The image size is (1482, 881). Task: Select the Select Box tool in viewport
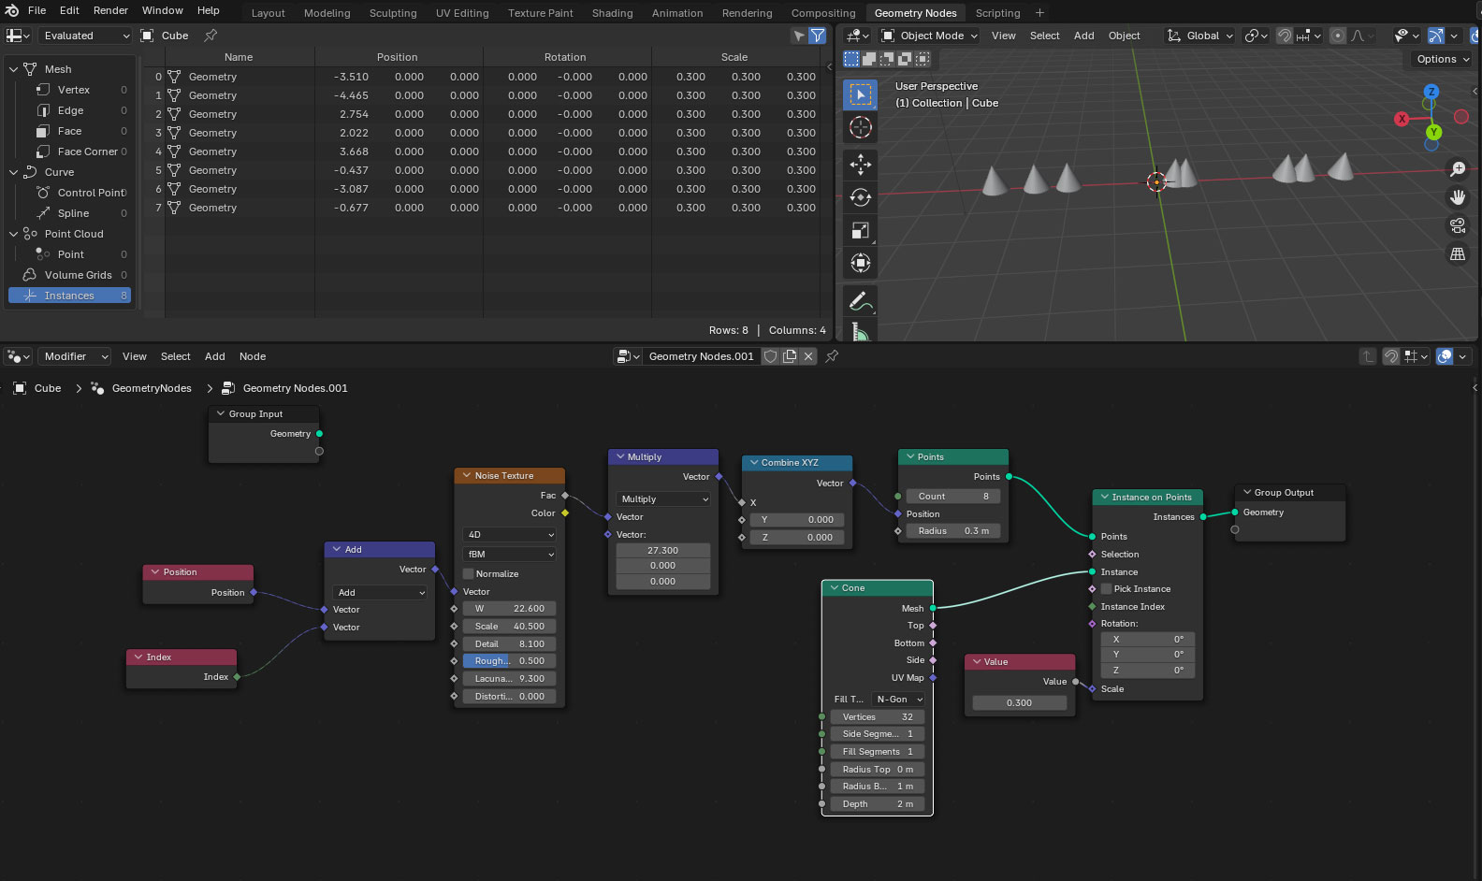[x=860, y=94]
